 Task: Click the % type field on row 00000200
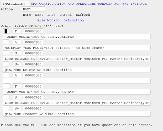pos(17,42)
